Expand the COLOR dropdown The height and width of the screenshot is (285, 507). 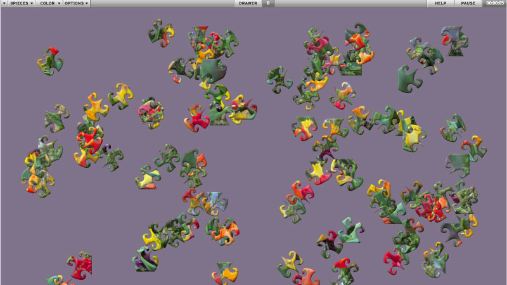pyautogui.click(x=49, y=3)
